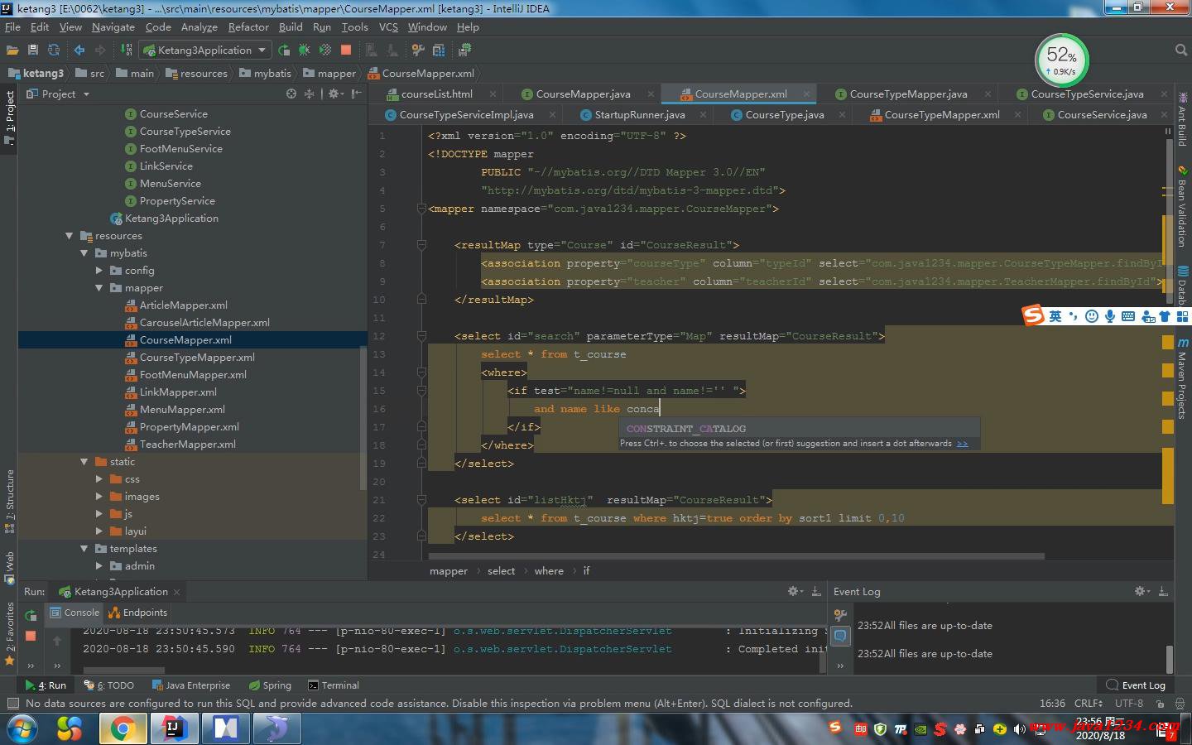Click the Synchronize toolbar icon

coord(54,50)
